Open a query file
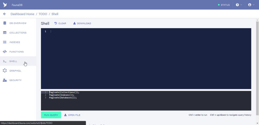 (x=72, y=115)
